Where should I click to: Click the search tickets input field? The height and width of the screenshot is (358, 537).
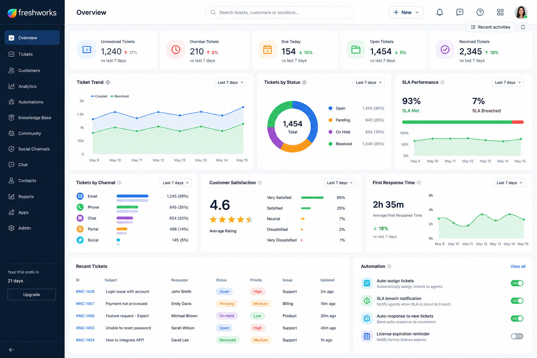[x=280, y=12]
